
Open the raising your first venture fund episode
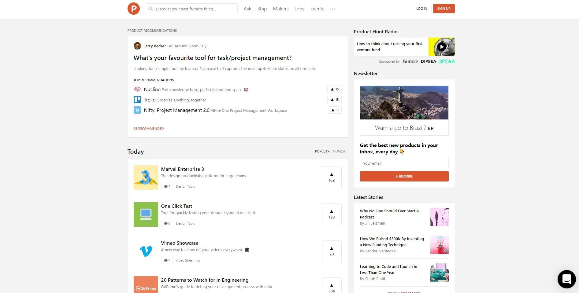[x=390, y=47]
